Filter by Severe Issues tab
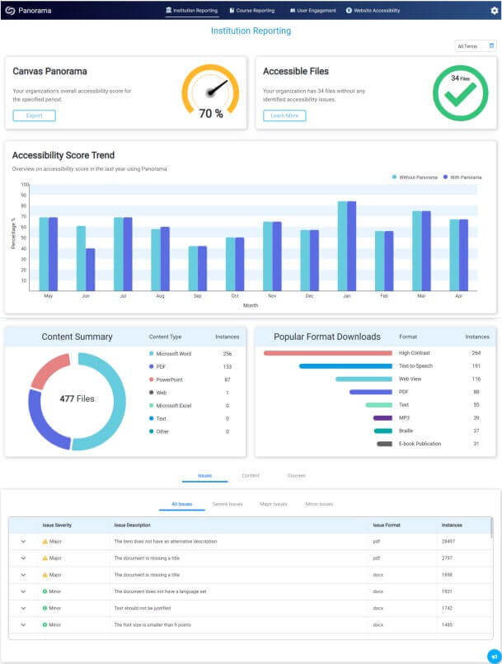 (x=228, y=504)
